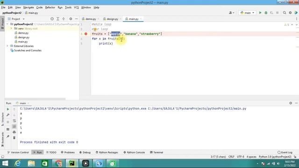
Task: Open the Problems tool window
Action: click(68, 153)
